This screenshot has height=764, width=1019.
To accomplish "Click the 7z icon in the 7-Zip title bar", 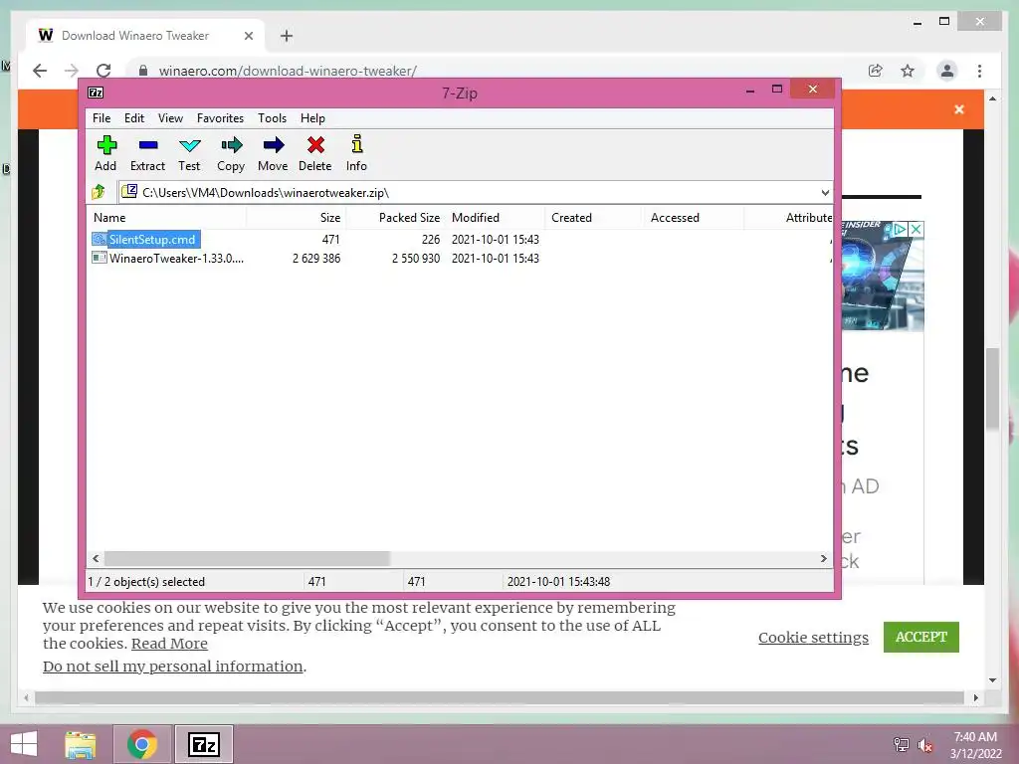I will coord(96,93).
